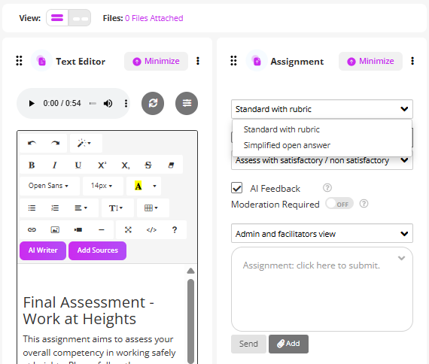
Task: Expand the Admin and facilitators view dropdown
Action: pyautogui.click(x=322, y=234)
